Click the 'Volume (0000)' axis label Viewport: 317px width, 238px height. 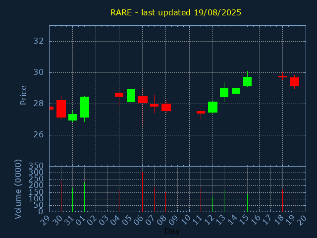(18, 189)
